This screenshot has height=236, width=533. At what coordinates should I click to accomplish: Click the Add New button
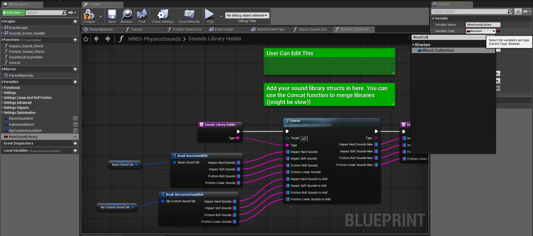point(13,13)
